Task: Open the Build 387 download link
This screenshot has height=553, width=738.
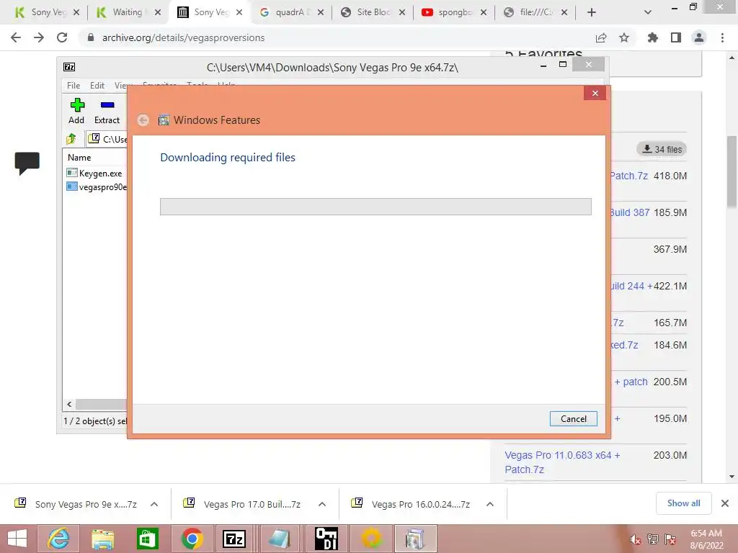Action: click(x=630, y=212)
